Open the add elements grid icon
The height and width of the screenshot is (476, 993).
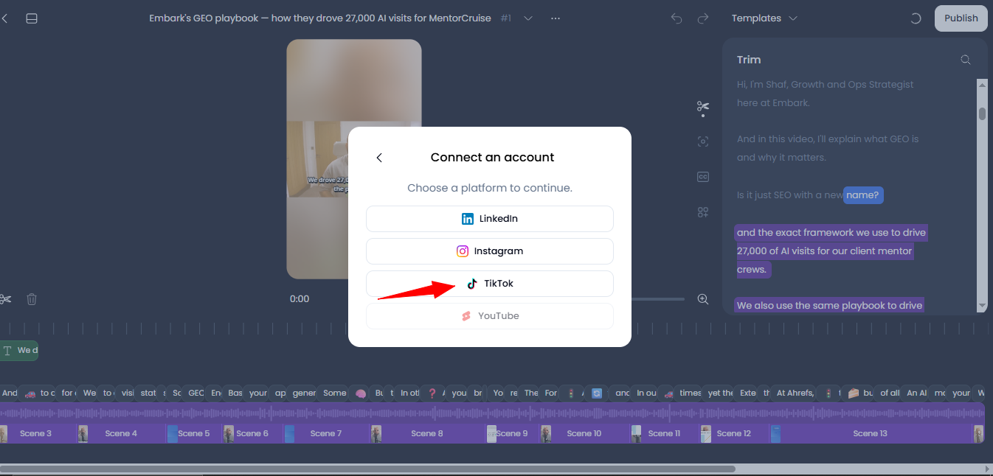(703, 212)
